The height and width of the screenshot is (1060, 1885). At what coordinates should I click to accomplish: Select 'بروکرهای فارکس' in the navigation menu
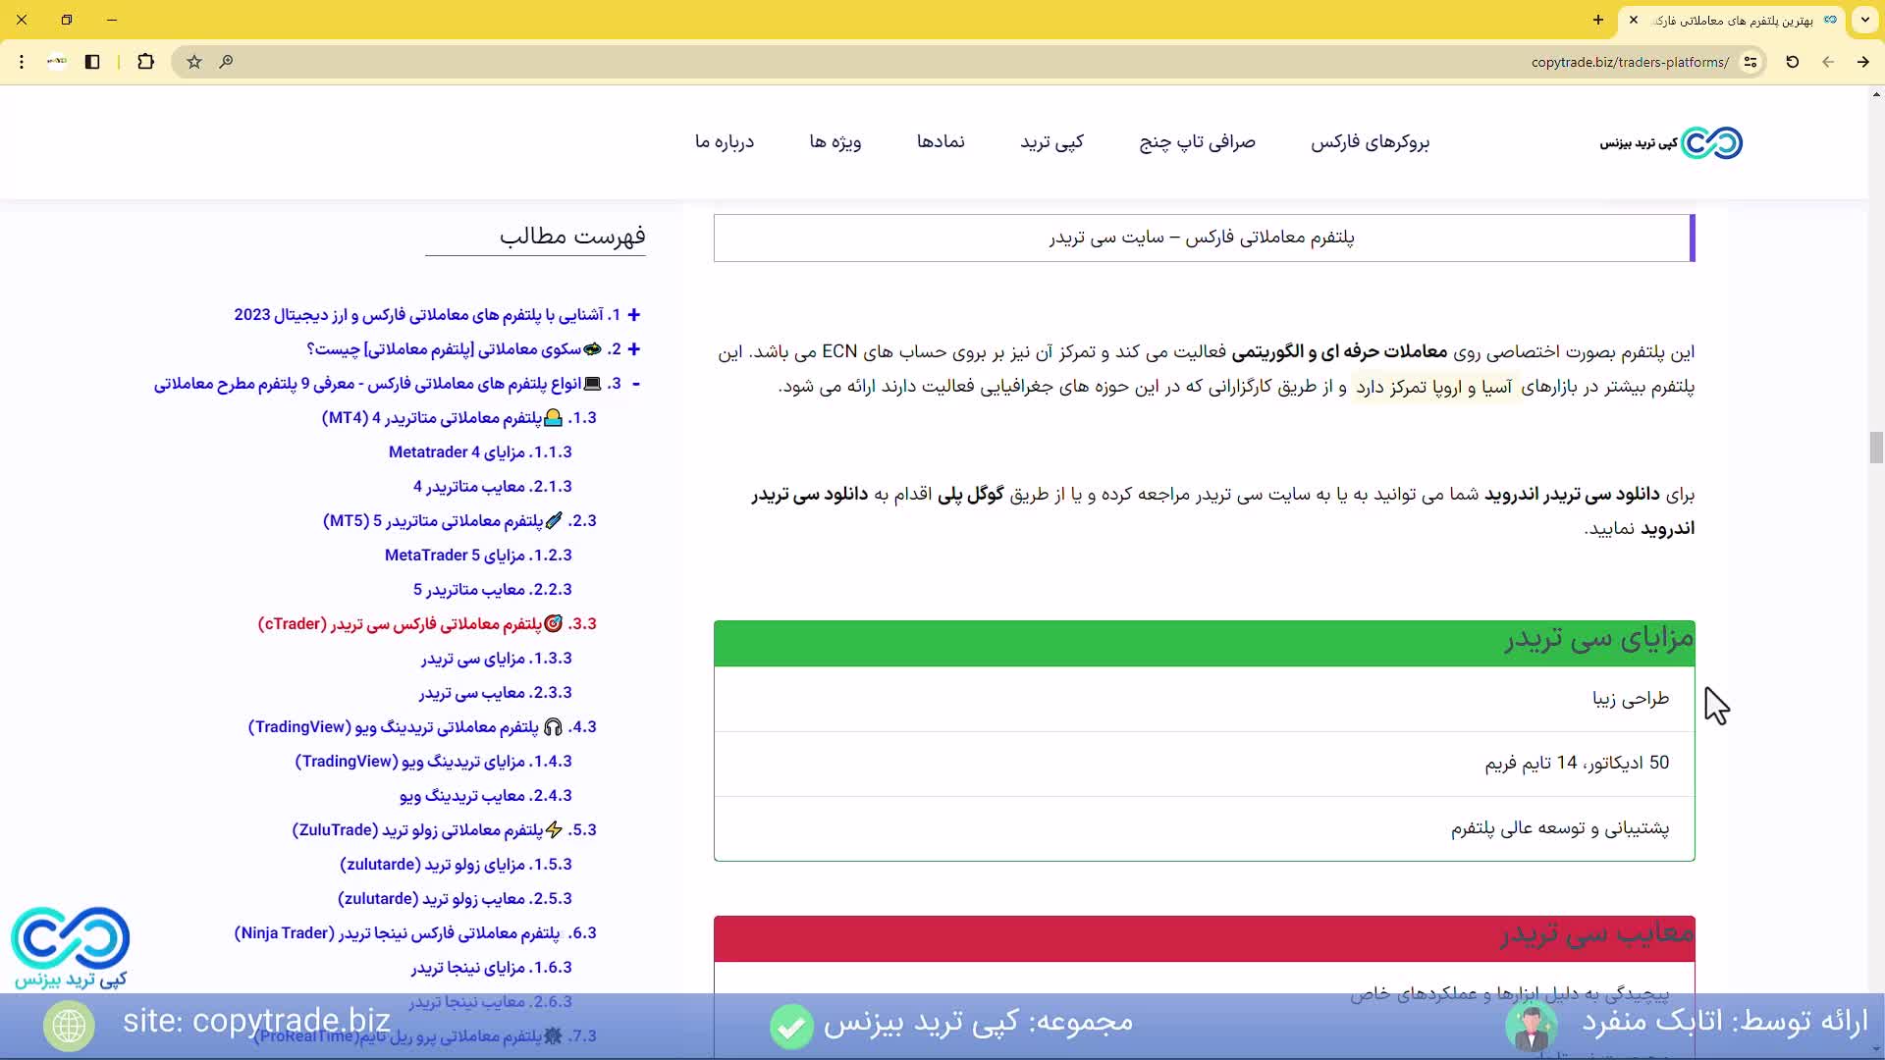point(1371,142)
